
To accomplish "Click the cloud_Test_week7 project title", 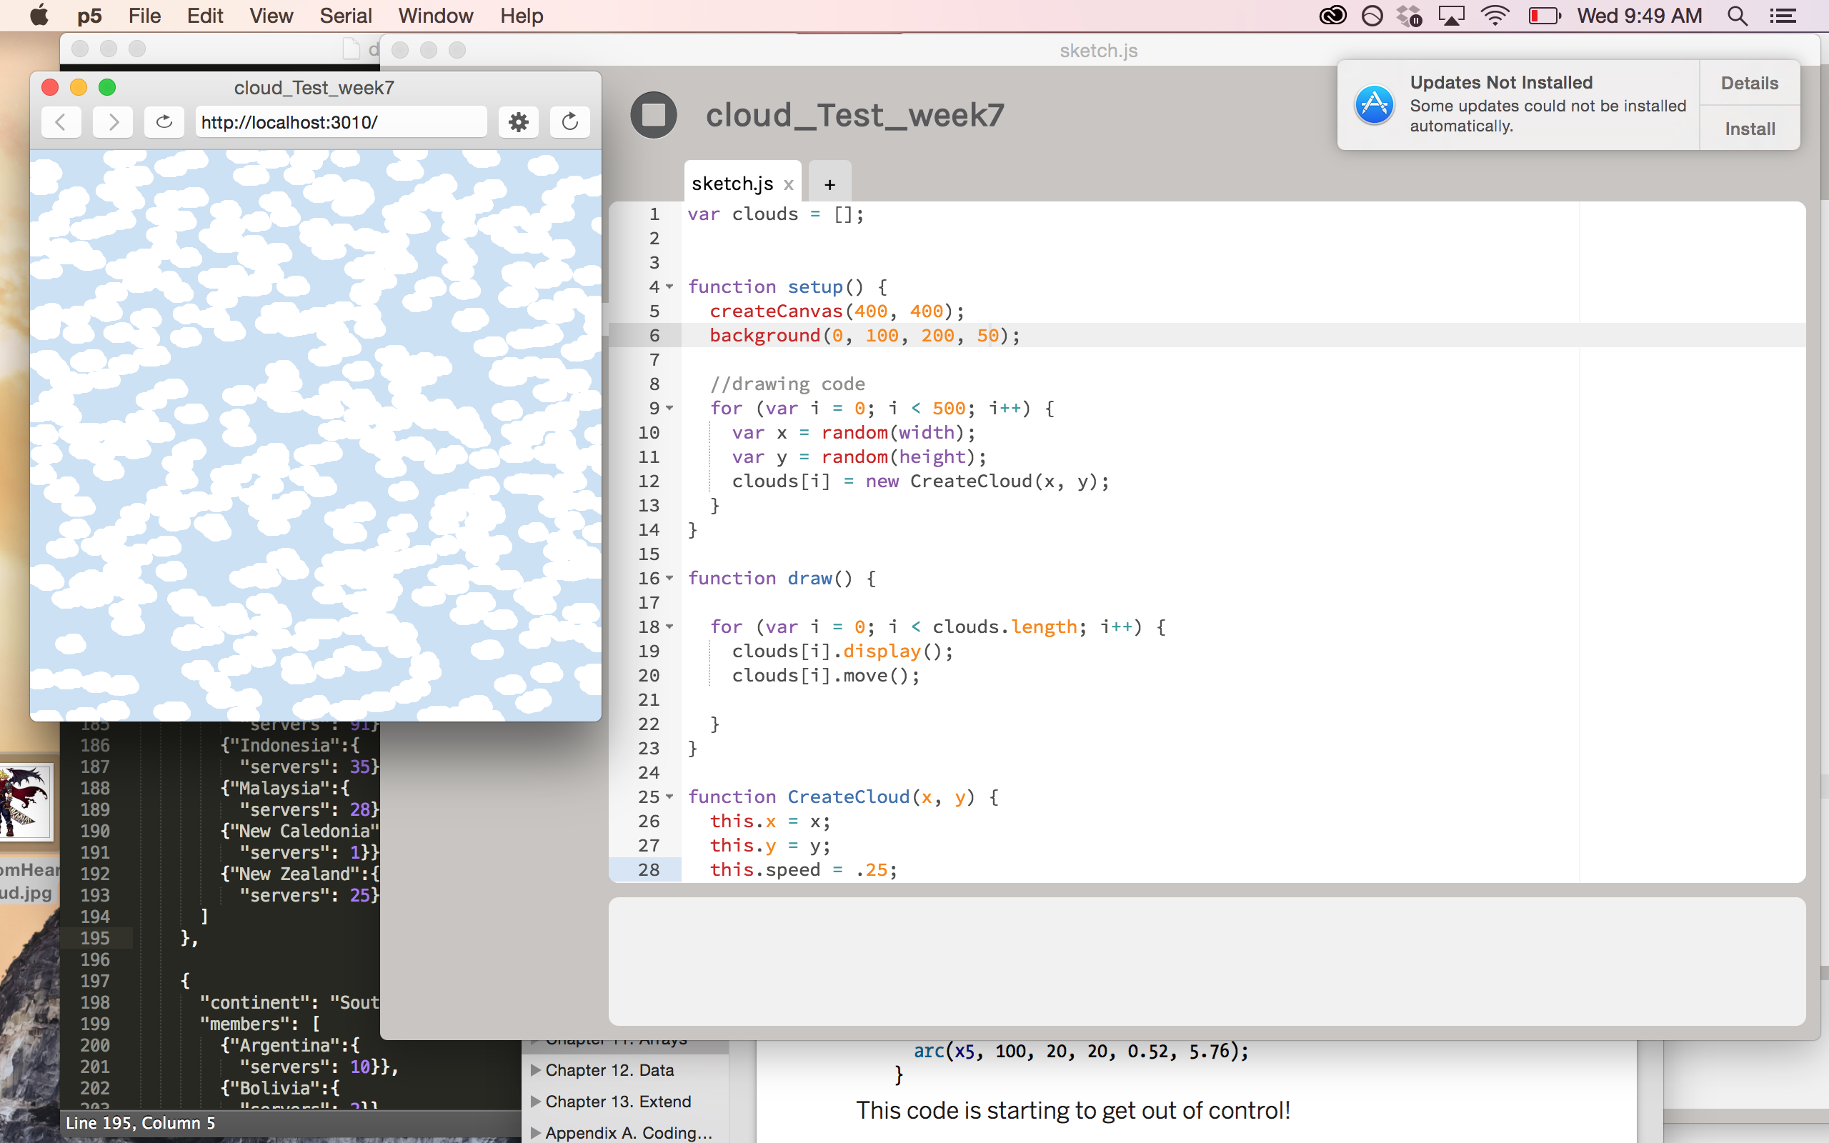I will [854, 115].
